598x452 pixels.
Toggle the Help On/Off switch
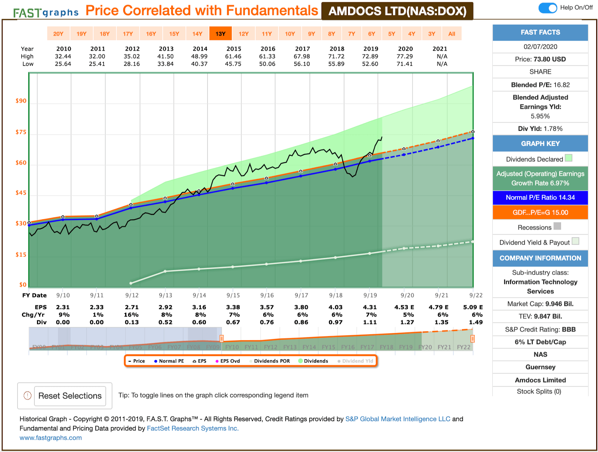pyautogui.click(x=548, y=7)
